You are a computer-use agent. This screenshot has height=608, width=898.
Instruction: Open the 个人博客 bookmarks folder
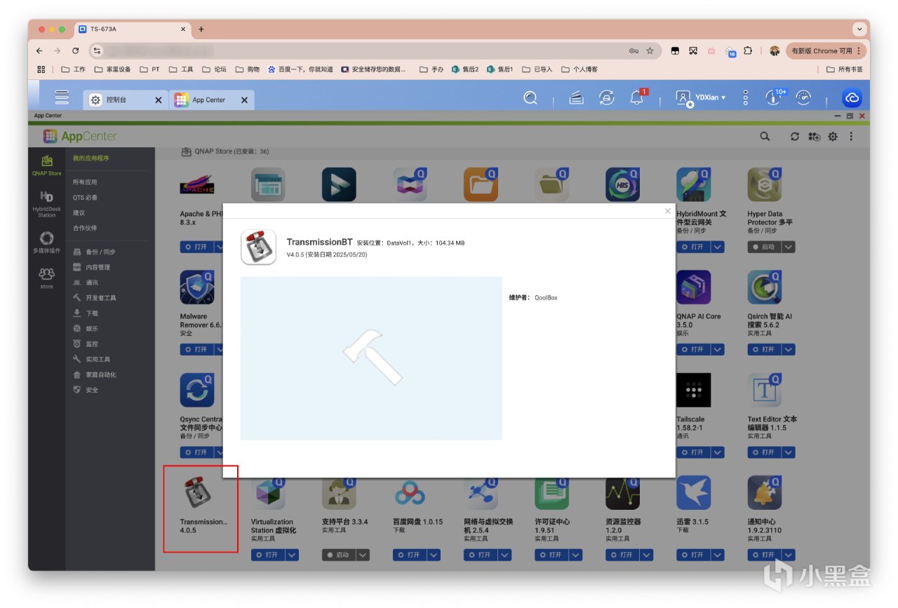579,69
